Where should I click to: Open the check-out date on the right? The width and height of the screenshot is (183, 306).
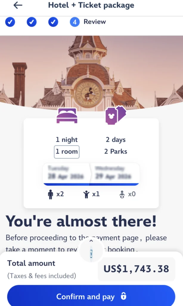(113, 173)
